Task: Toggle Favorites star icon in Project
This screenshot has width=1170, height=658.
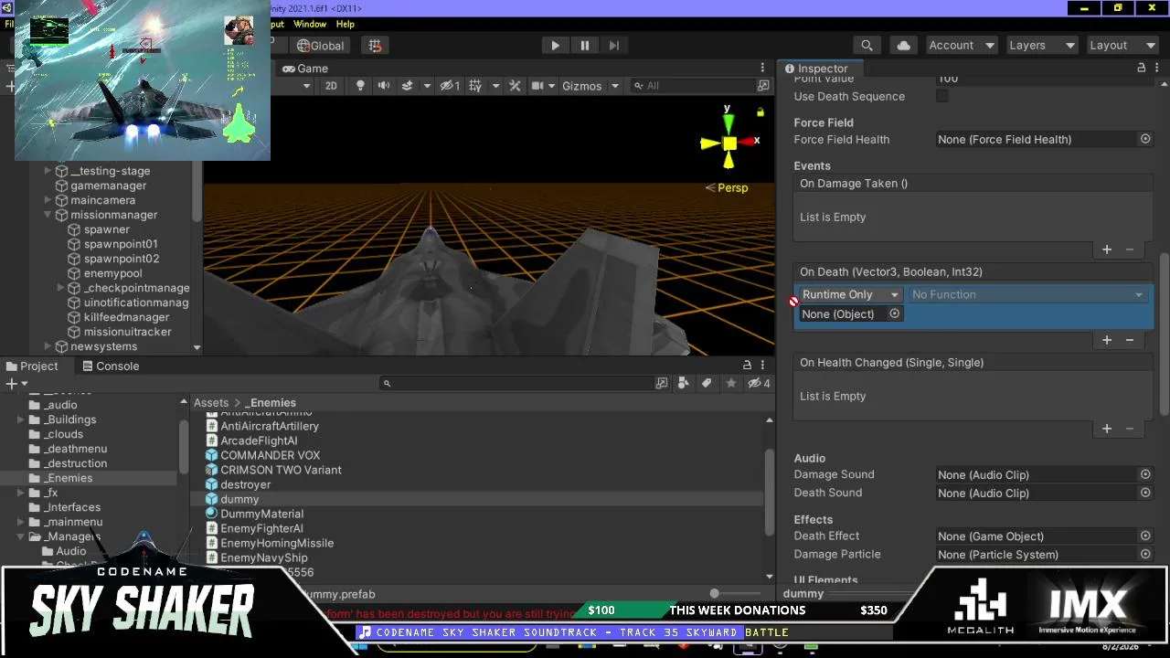Action: (730, 384)
